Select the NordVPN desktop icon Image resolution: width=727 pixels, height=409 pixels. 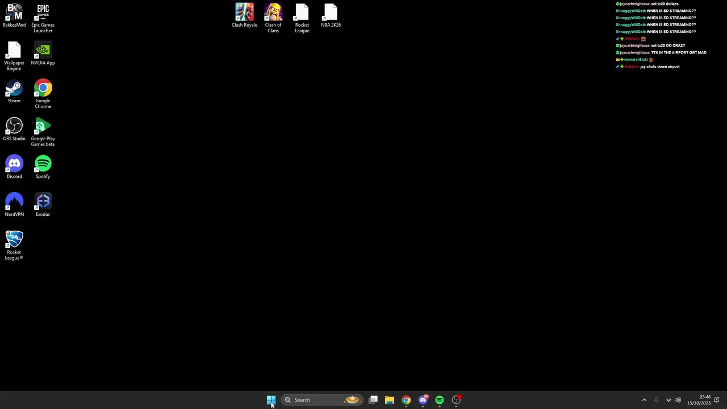coord(14,205)
